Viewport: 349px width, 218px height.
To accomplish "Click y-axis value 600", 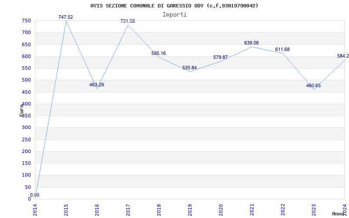I will 26,56.
